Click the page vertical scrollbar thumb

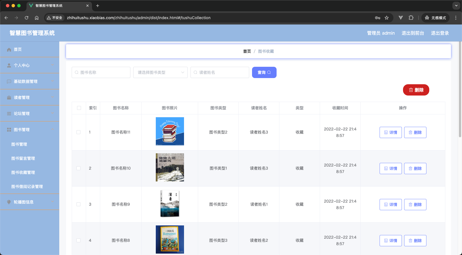tap(460, 89)
